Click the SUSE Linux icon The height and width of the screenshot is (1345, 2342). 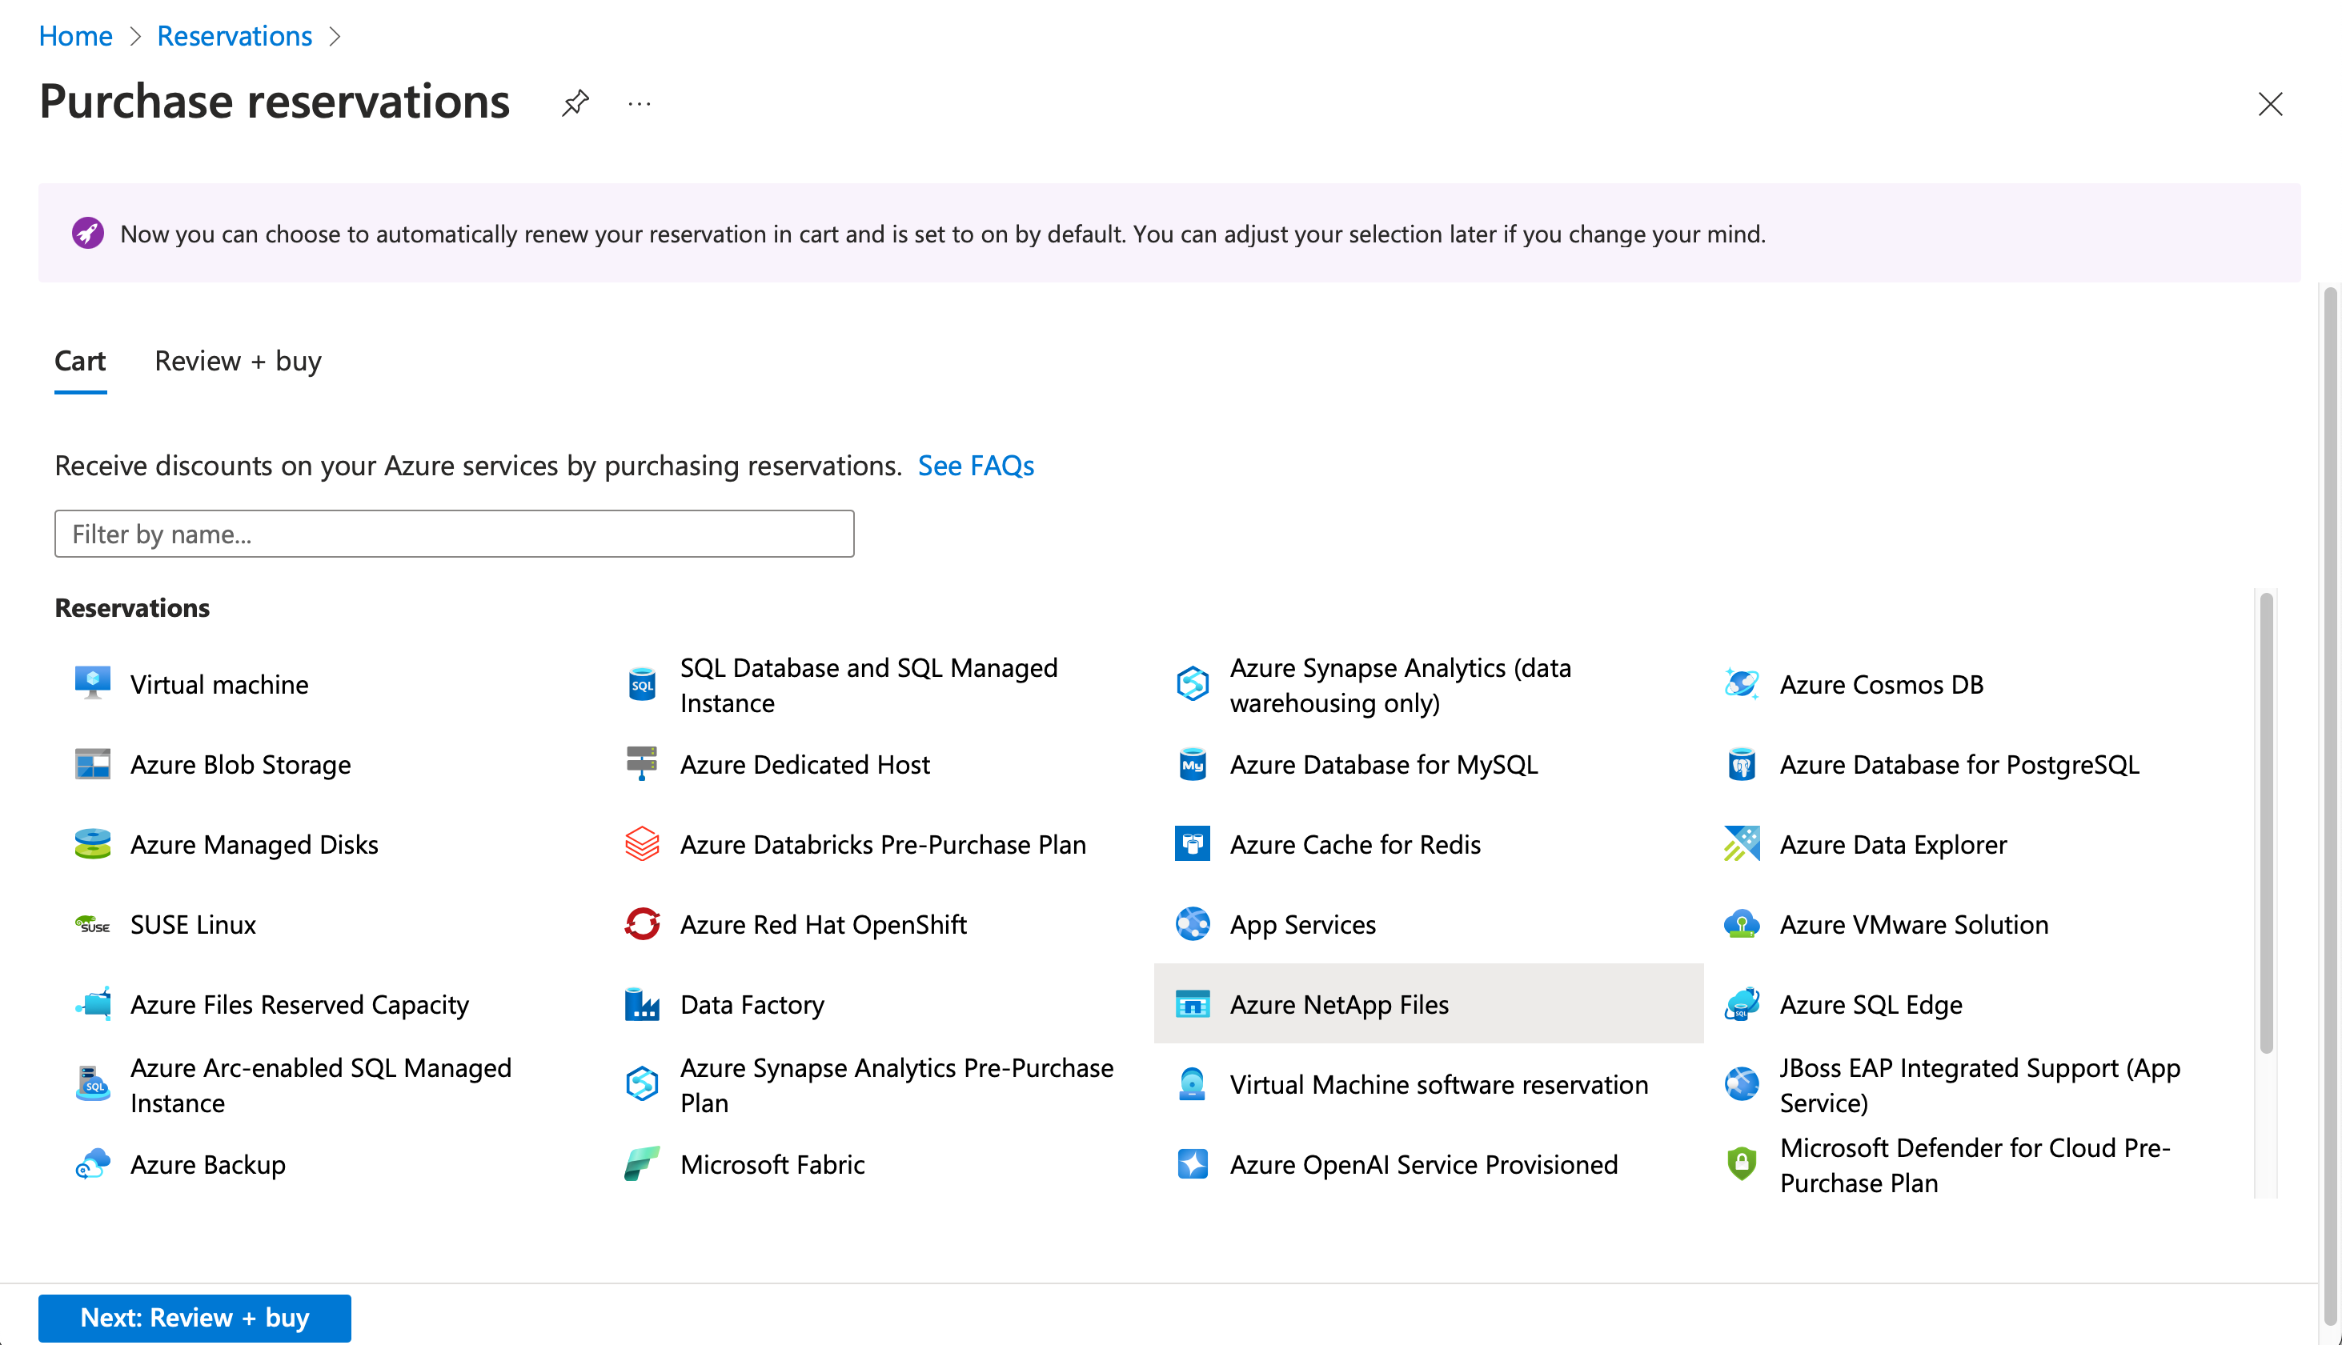point(92,924)
